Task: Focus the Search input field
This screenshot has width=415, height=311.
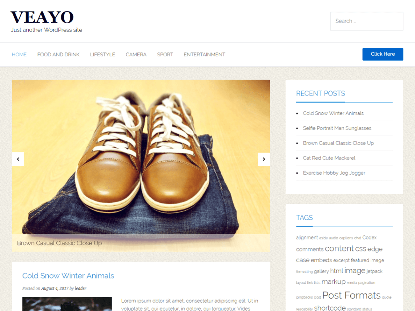Action: pyautogui.click(x=366, y=21)
